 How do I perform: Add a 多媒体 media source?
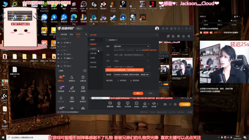tap(136, 105)
